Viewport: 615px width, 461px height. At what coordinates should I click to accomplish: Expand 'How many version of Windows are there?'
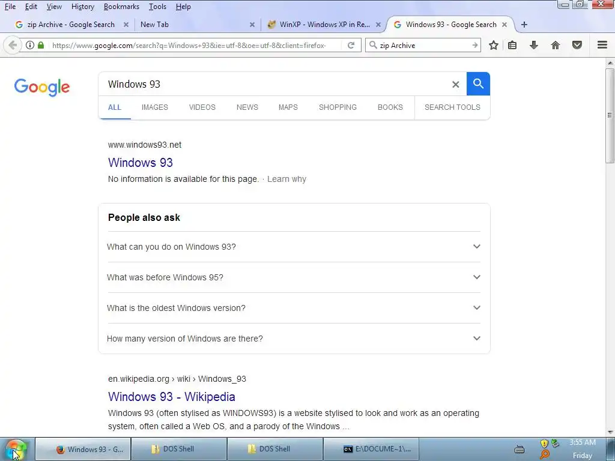(294, 339)
